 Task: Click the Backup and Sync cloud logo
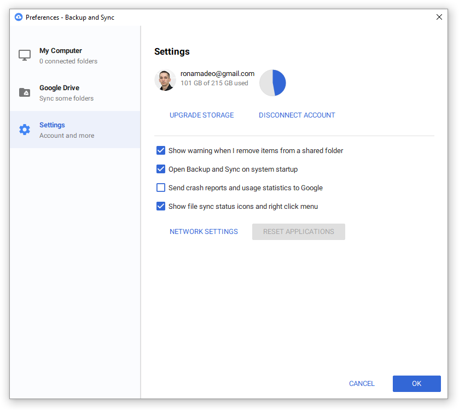18,17
